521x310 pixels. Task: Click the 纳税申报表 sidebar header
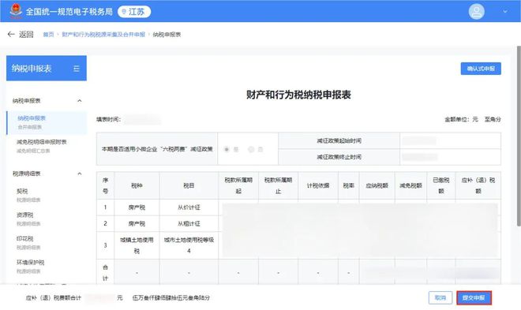[x=47, y=69]
